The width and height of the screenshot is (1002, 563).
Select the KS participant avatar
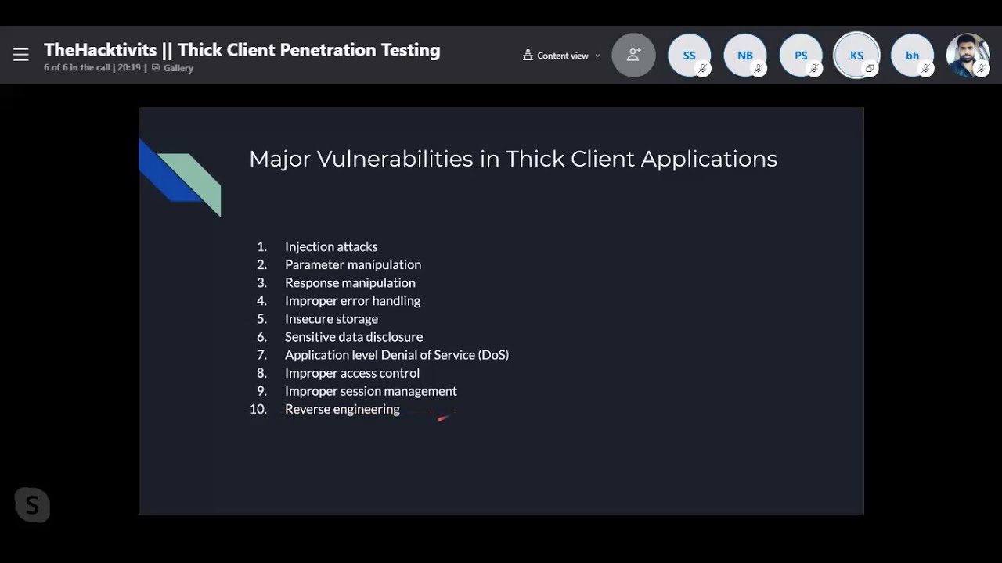(856, 56)
